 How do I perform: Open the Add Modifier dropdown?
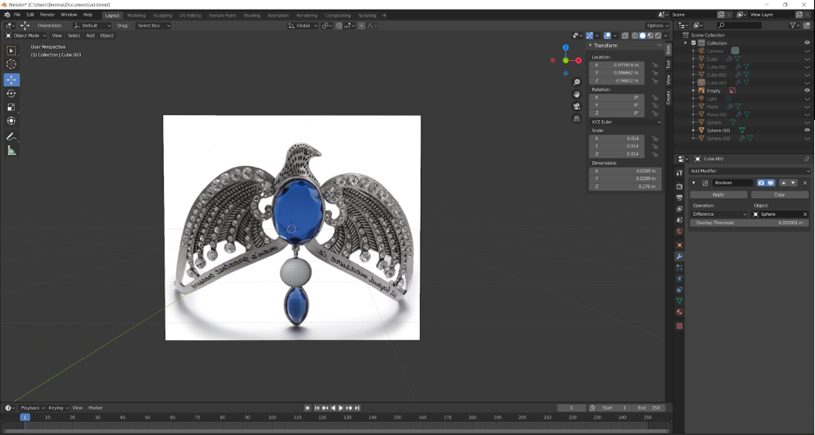pos(750,171)
